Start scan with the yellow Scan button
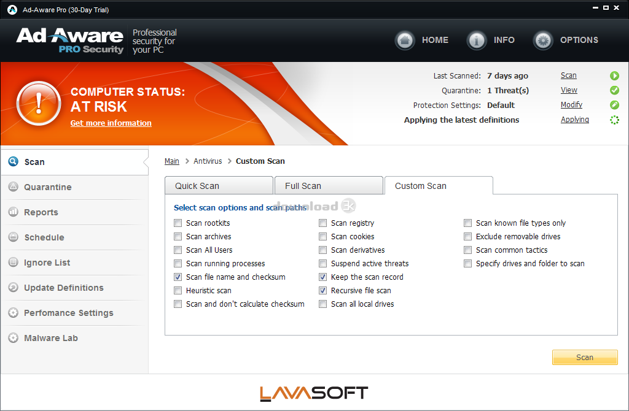The width and height of the screenshot is (629, 411). pyautogui.click(x=585, y=357)
